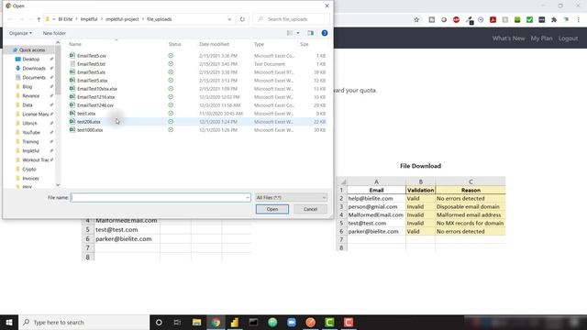
Task: Select the file test206.xlsx
Action: (89, 122)
